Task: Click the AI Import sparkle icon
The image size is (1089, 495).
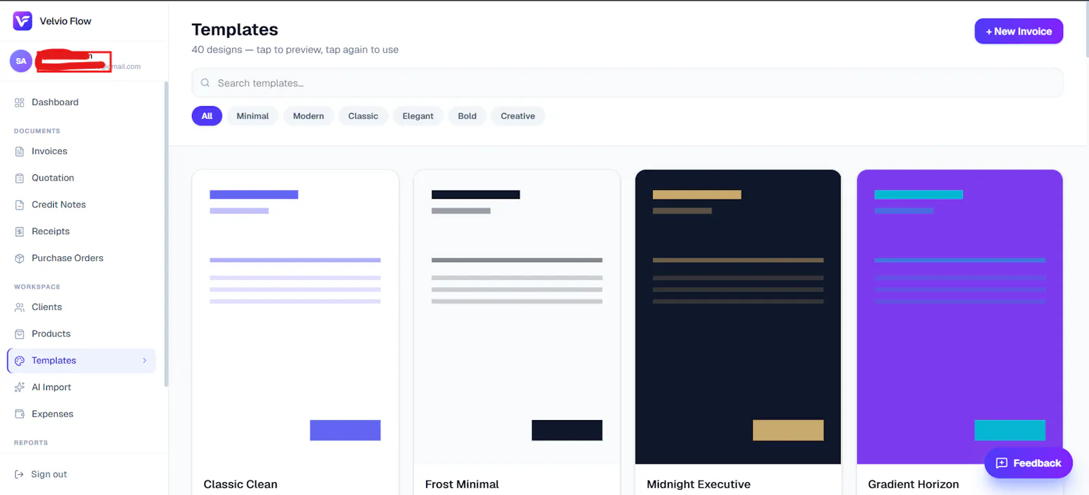Action: click(19, 387)
